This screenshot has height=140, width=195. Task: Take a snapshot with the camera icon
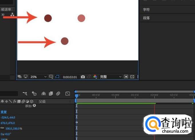83,77
